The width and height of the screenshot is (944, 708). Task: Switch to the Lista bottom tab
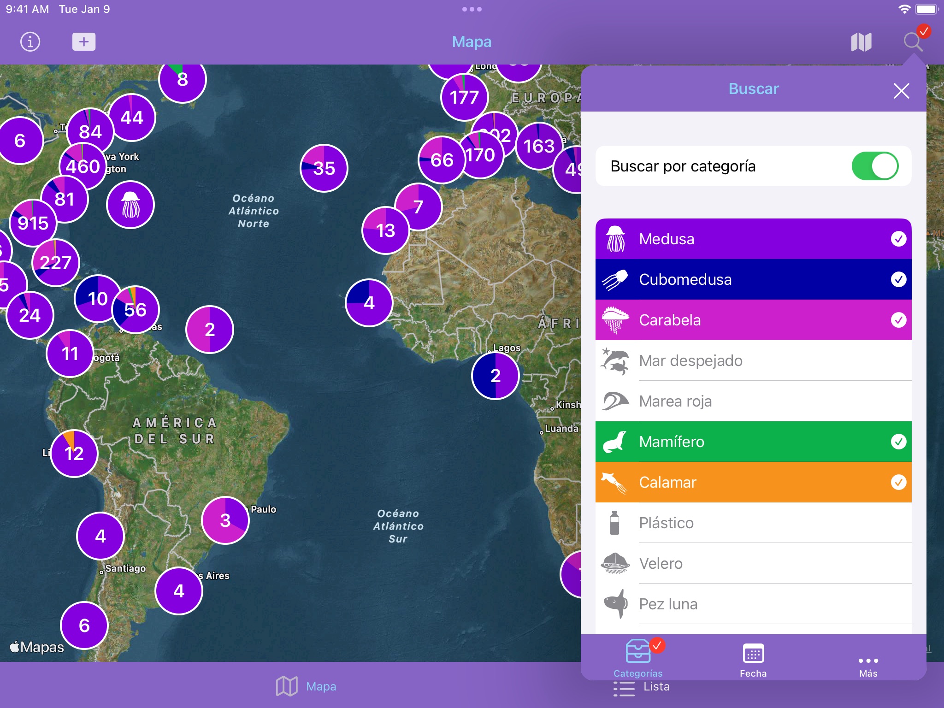pyautogui.click(x=642, y=687)
